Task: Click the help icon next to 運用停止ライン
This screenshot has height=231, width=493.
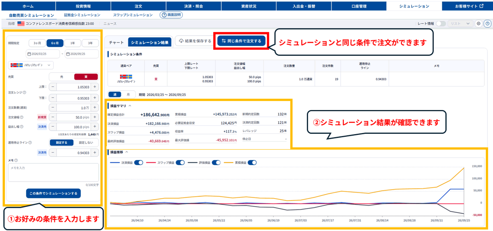Action: (30, 143)
